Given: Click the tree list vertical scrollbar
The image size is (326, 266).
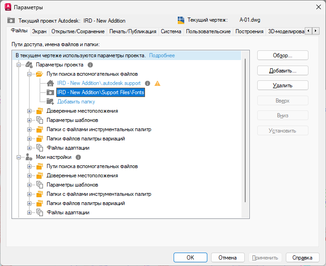Looking at the screenshot, I should (246, 129).
